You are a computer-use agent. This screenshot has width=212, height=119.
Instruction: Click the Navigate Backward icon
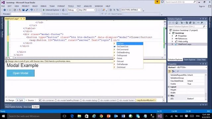click(x=5, y=10)
